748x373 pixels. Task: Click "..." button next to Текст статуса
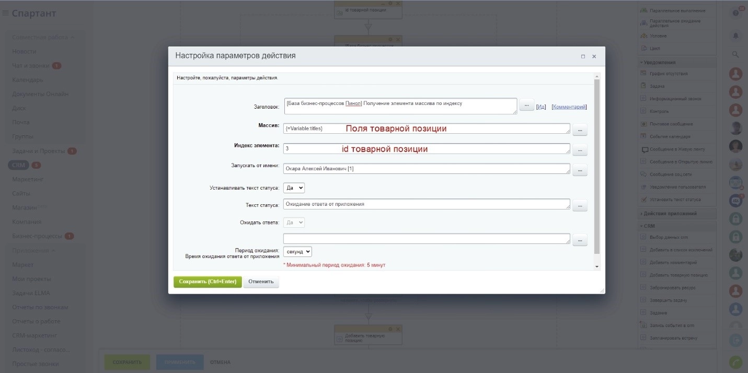[580, 205]
